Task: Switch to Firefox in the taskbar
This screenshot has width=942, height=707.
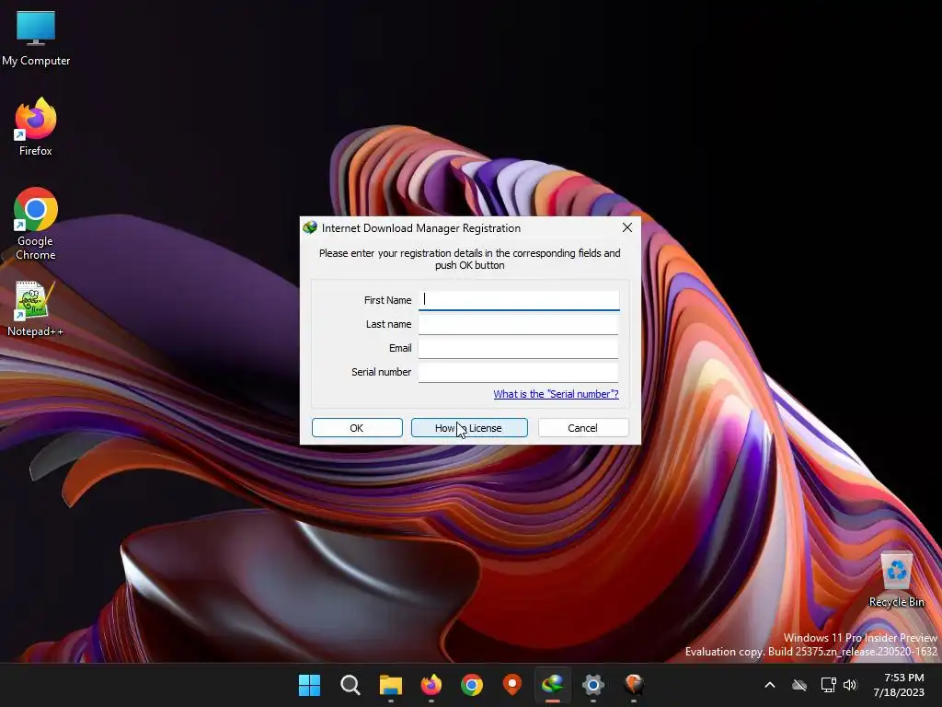Action: [x=431, y=685]
